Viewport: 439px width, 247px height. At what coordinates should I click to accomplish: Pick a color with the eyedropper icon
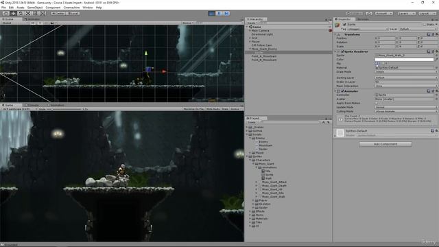point(436,60)
